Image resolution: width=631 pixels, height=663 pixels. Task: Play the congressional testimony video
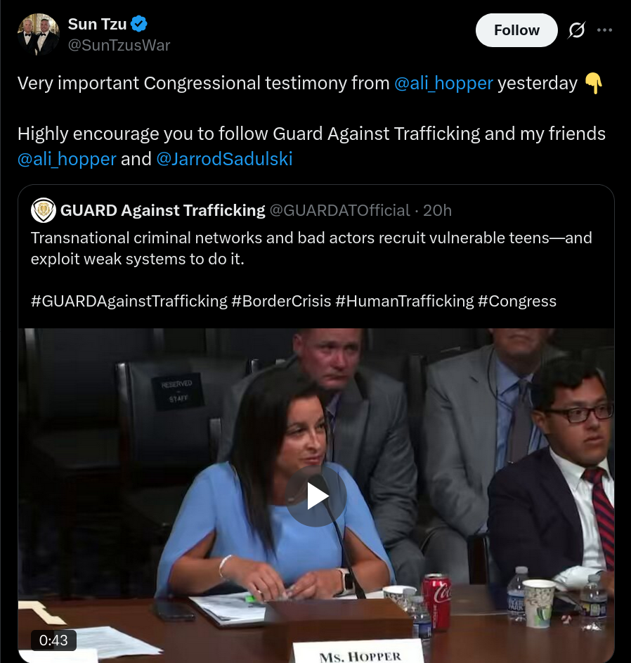click(x=316, y=496)
